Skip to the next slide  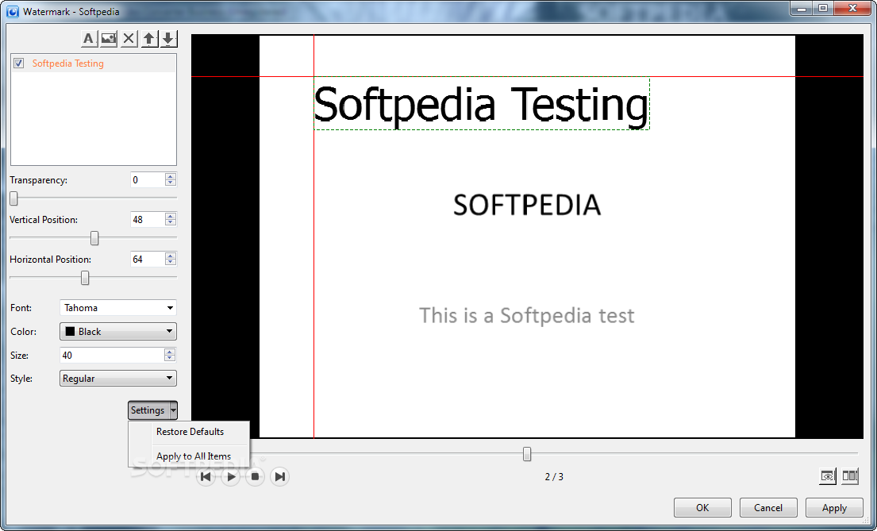[x=279, y=477]
